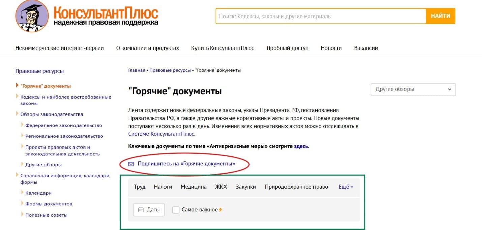
Task: Click the КонсультантПлюс wordmark text logo
Action: 106,13
